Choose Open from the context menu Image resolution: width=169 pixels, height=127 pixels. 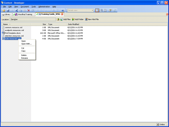pos(27,41)
